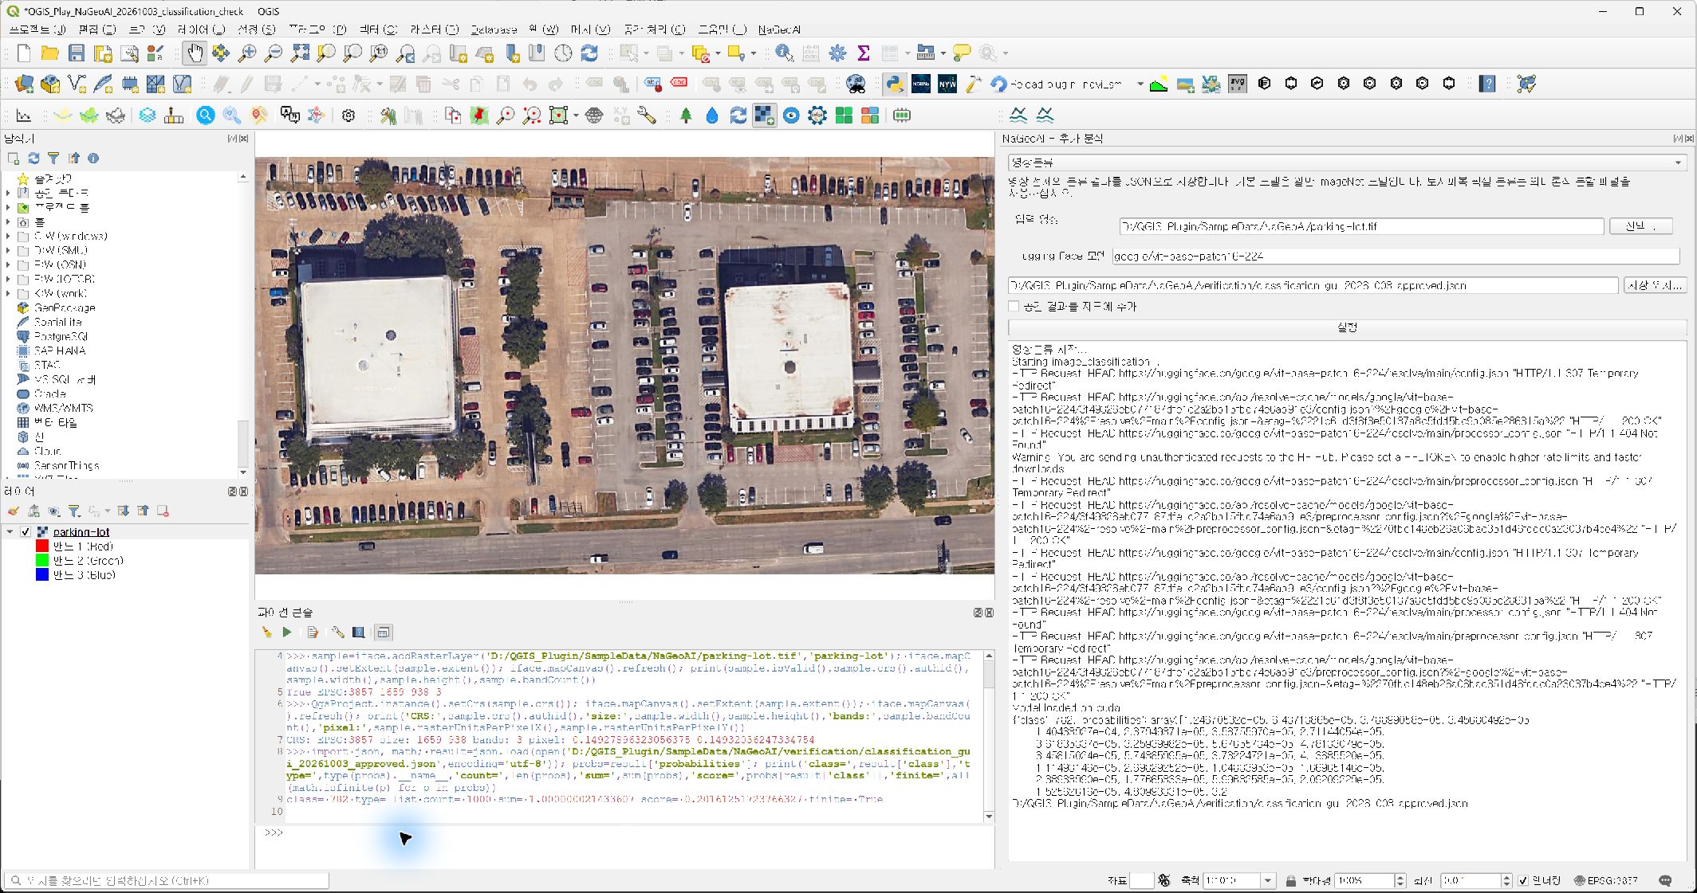This screenshot has height=893, width=1697.
Task: Open the first menu bar item (J)
Action: [x=37, y=29]
